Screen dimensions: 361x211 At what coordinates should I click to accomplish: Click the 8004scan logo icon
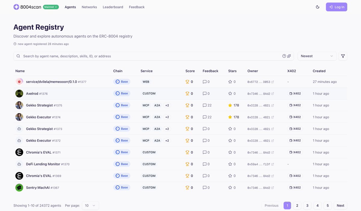click(x=16, y=7)
